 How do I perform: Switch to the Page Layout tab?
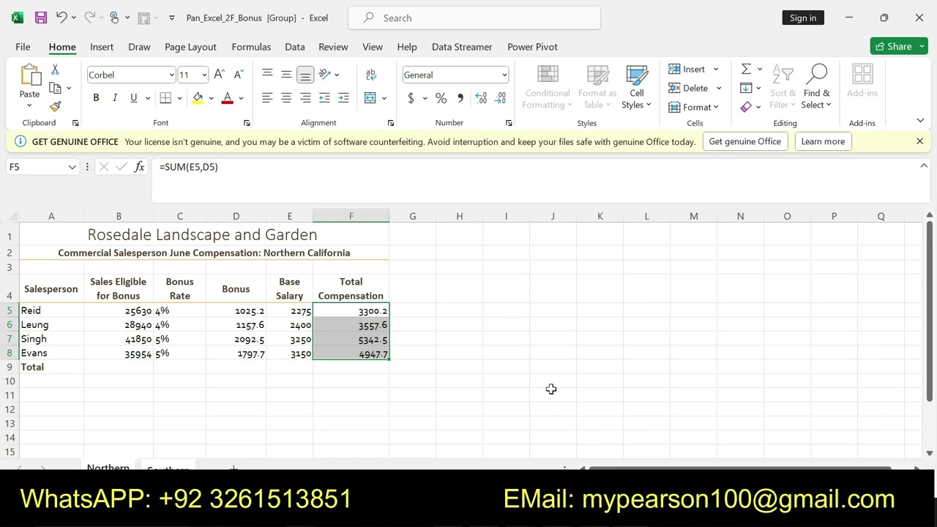click(x=190, y=47)
